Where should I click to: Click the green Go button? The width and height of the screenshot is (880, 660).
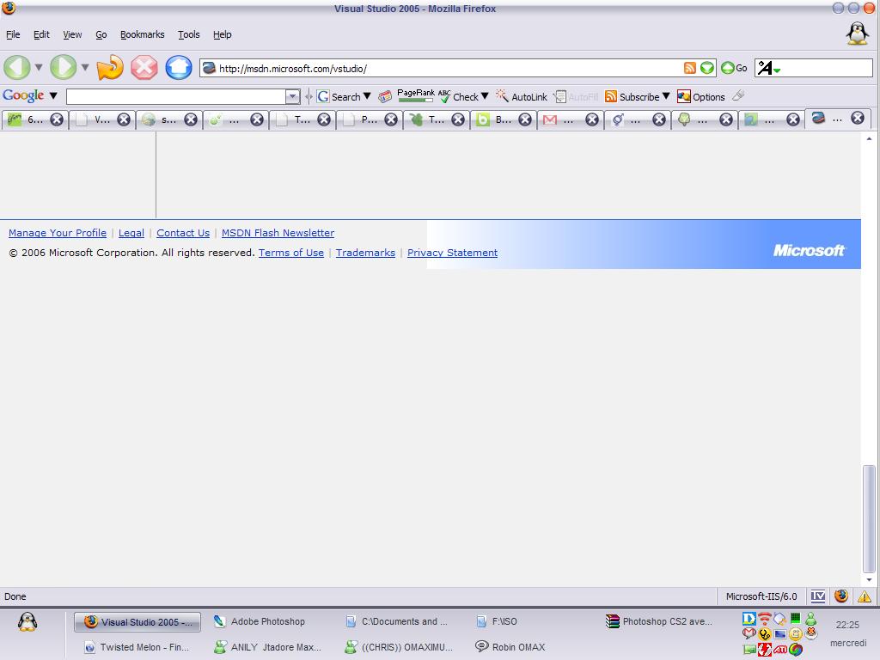pos(734,68)
